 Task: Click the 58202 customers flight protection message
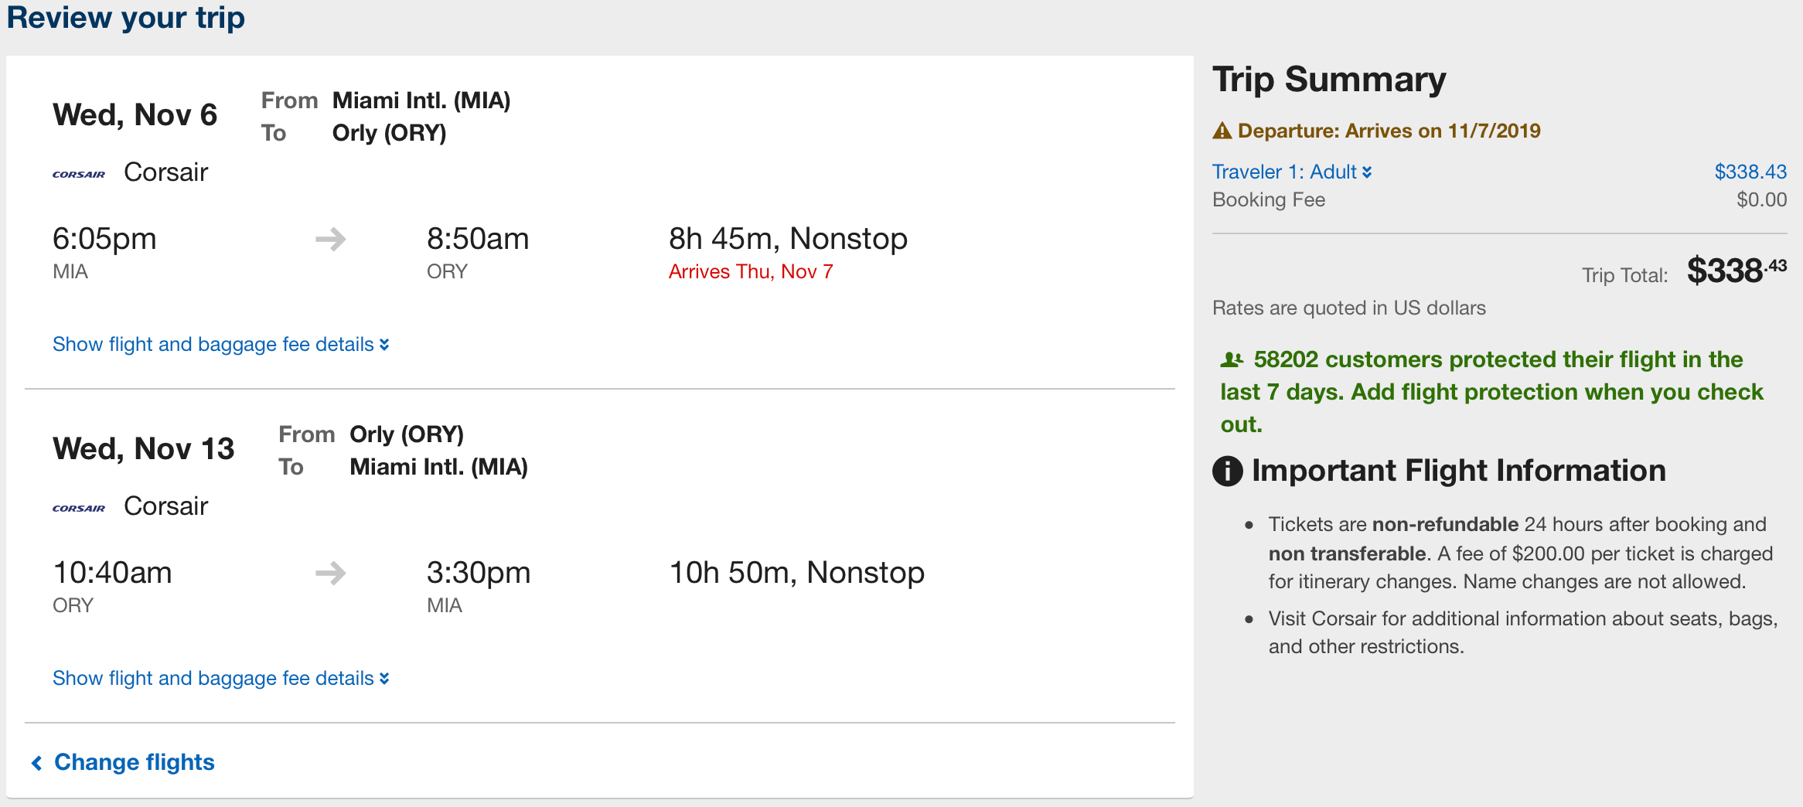[1492, 391]
